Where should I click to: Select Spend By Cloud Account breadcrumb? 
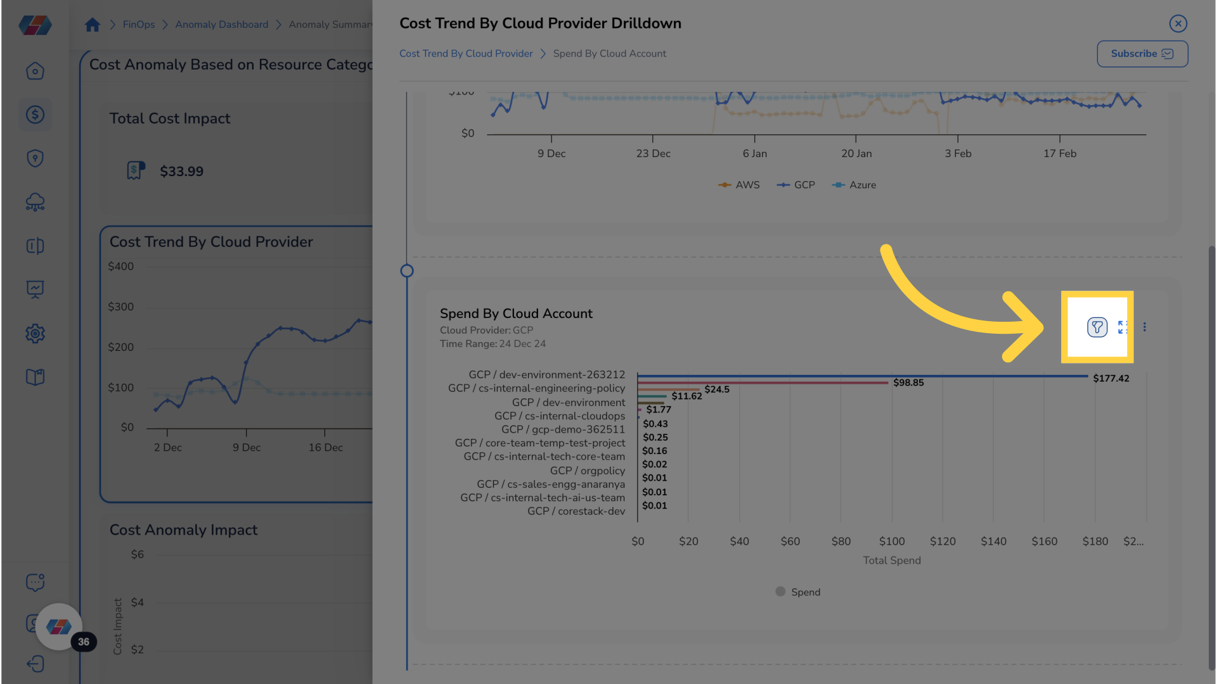(x=610, y=54)
